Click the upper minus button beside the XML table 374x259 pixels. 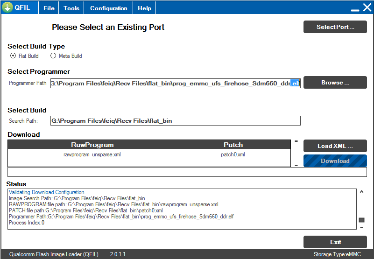pos(296,141)
